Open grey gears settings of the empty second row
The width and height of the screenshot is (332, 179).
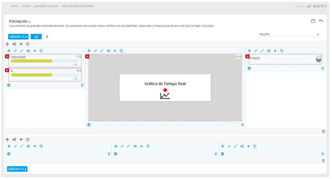14,140
